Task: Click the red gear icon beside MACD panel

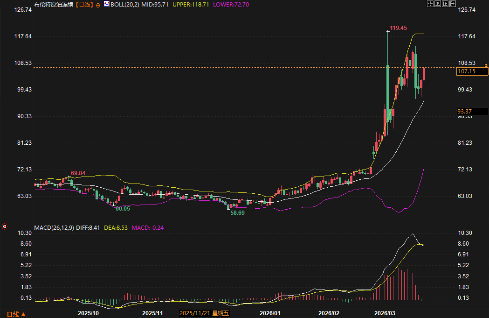Action: [4, 226]
